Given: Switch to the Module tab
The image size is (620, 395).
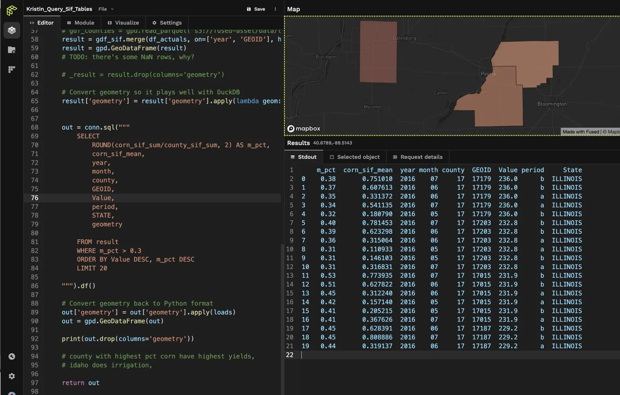Looking at the screenshot, I should [81, 23].
